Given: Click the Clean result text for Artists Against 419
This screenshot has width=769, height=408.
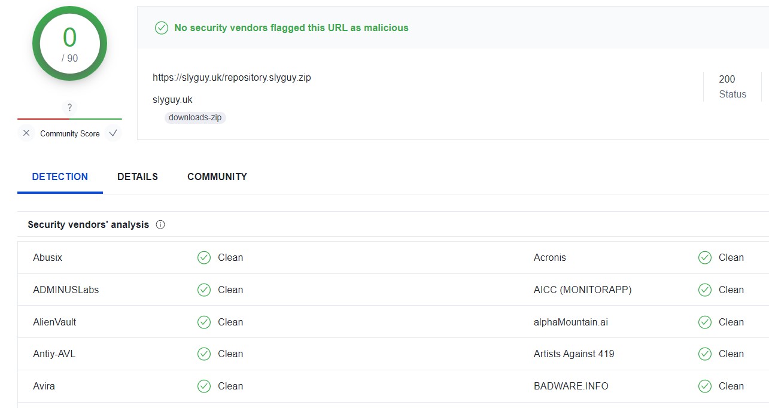Looking at the screenshot, I should pos(731,354).
